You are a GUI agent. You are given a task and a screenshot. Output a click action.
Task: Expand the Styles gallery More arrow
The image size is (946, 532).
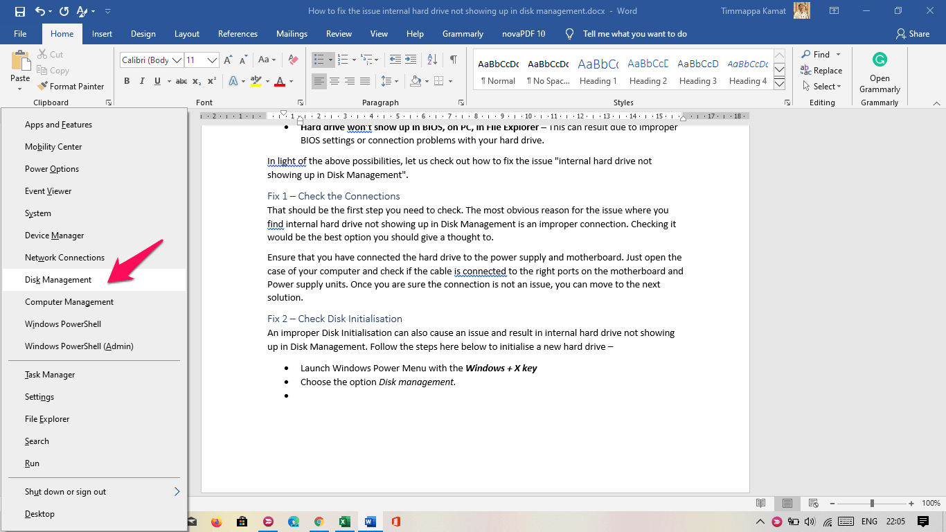point(779,85)
